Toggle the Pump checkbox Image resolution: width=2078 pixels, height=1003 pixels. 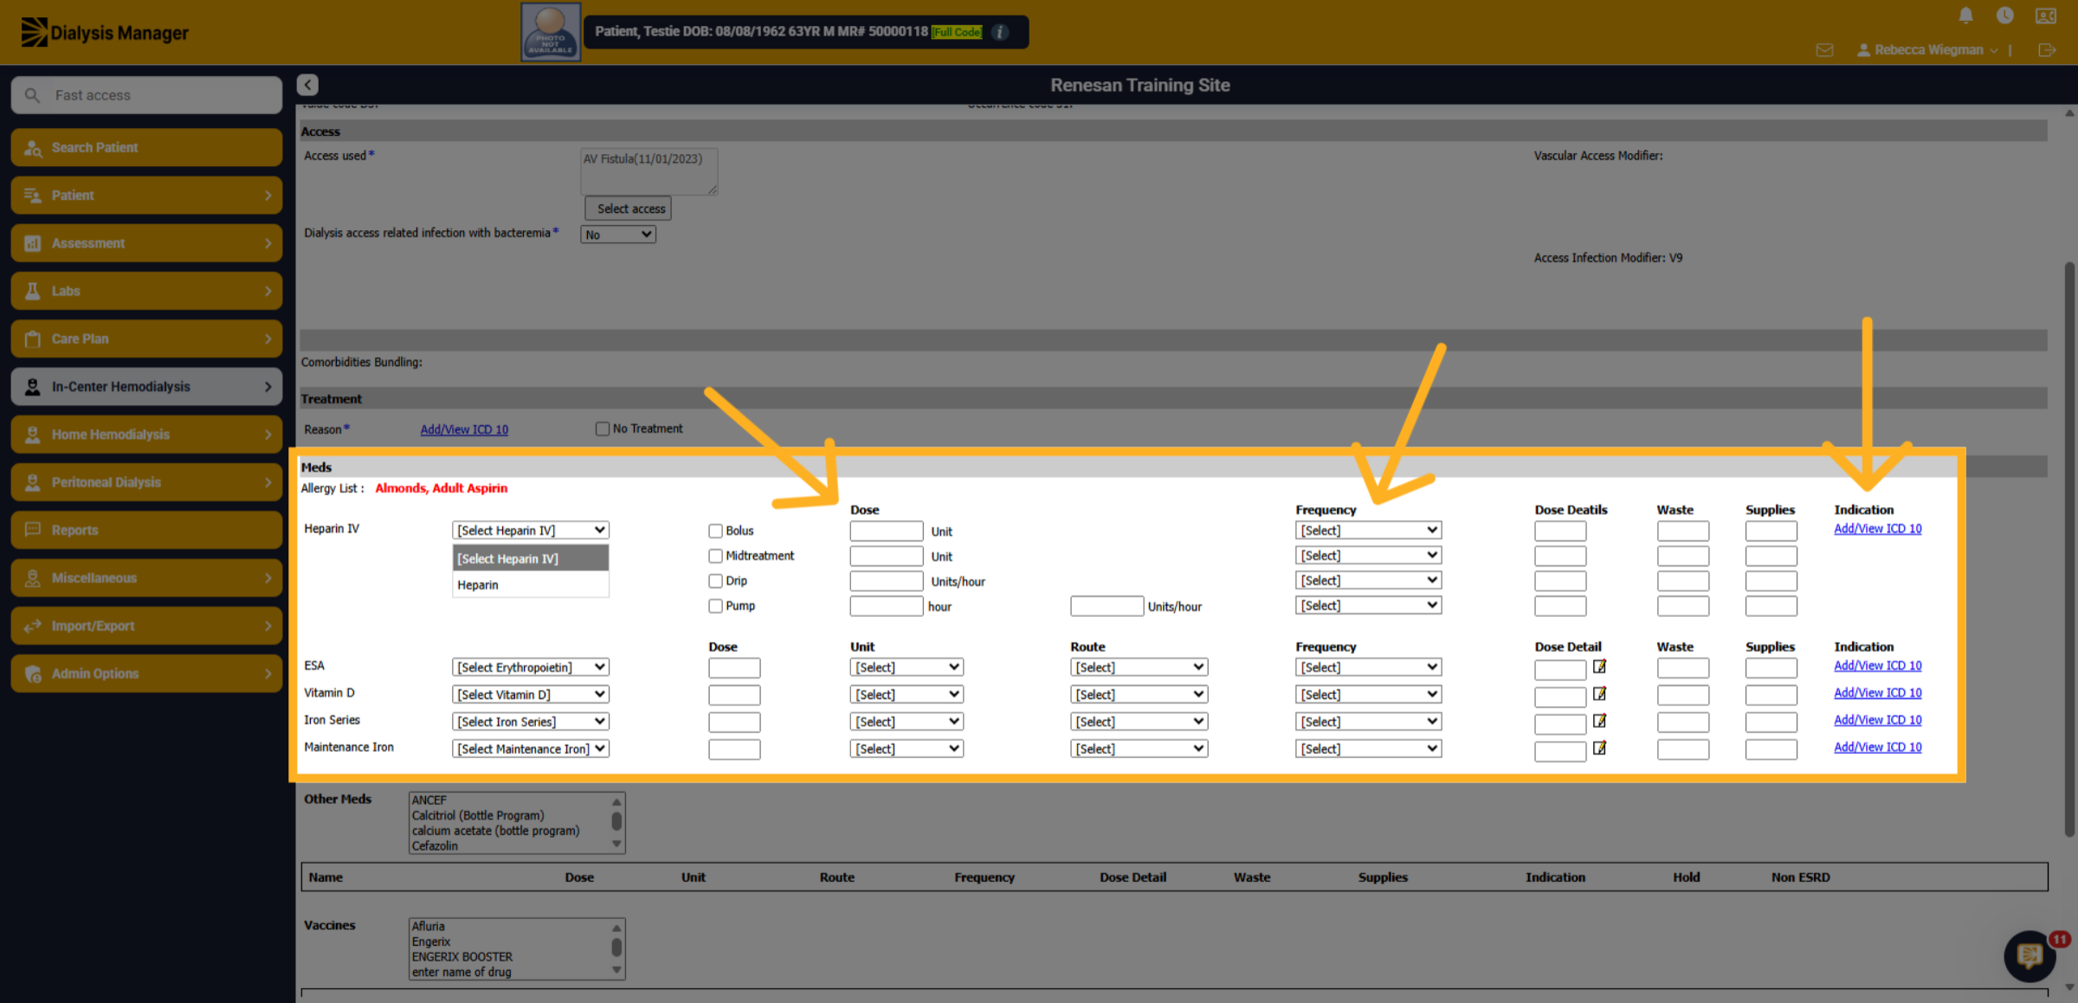point(715,607)
